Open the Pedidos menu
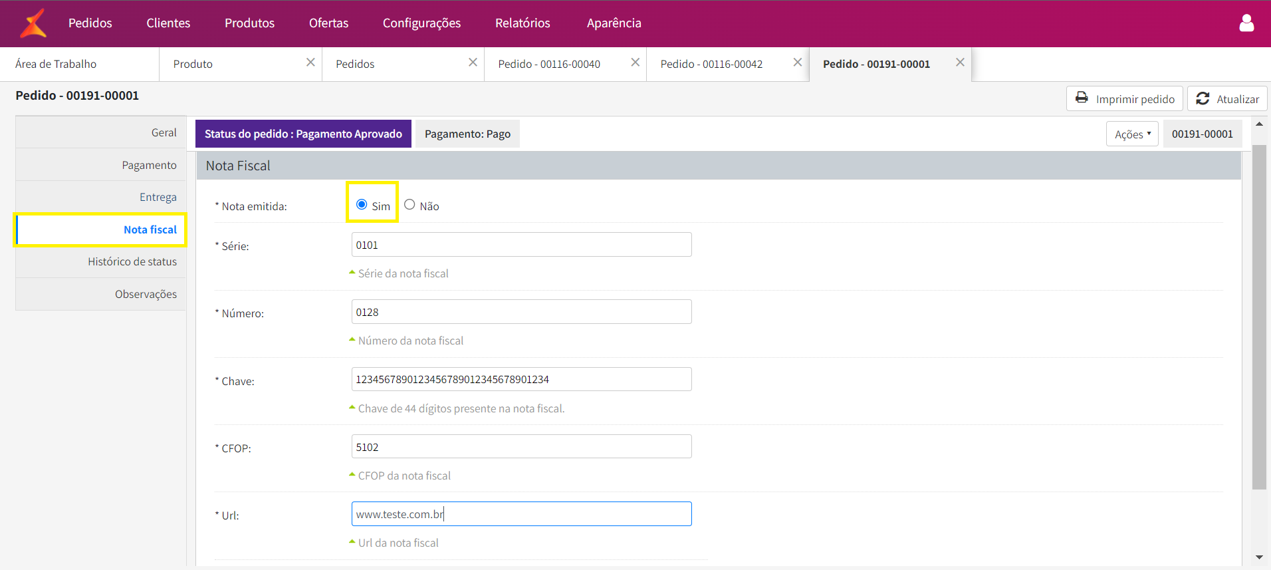Screen dimensions: 1271x570 tap(90, 23)
